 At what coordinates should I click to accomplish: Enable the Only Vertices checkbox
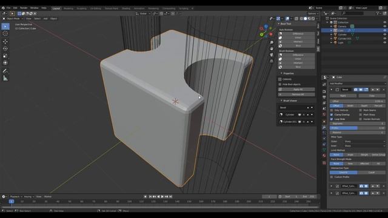click(x=332, y=110)
